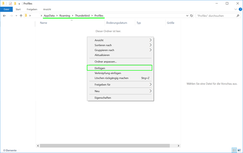The height and width of the screenshot is (153, 243).
Task: Open the Datei tab
Action: [6, 9]
